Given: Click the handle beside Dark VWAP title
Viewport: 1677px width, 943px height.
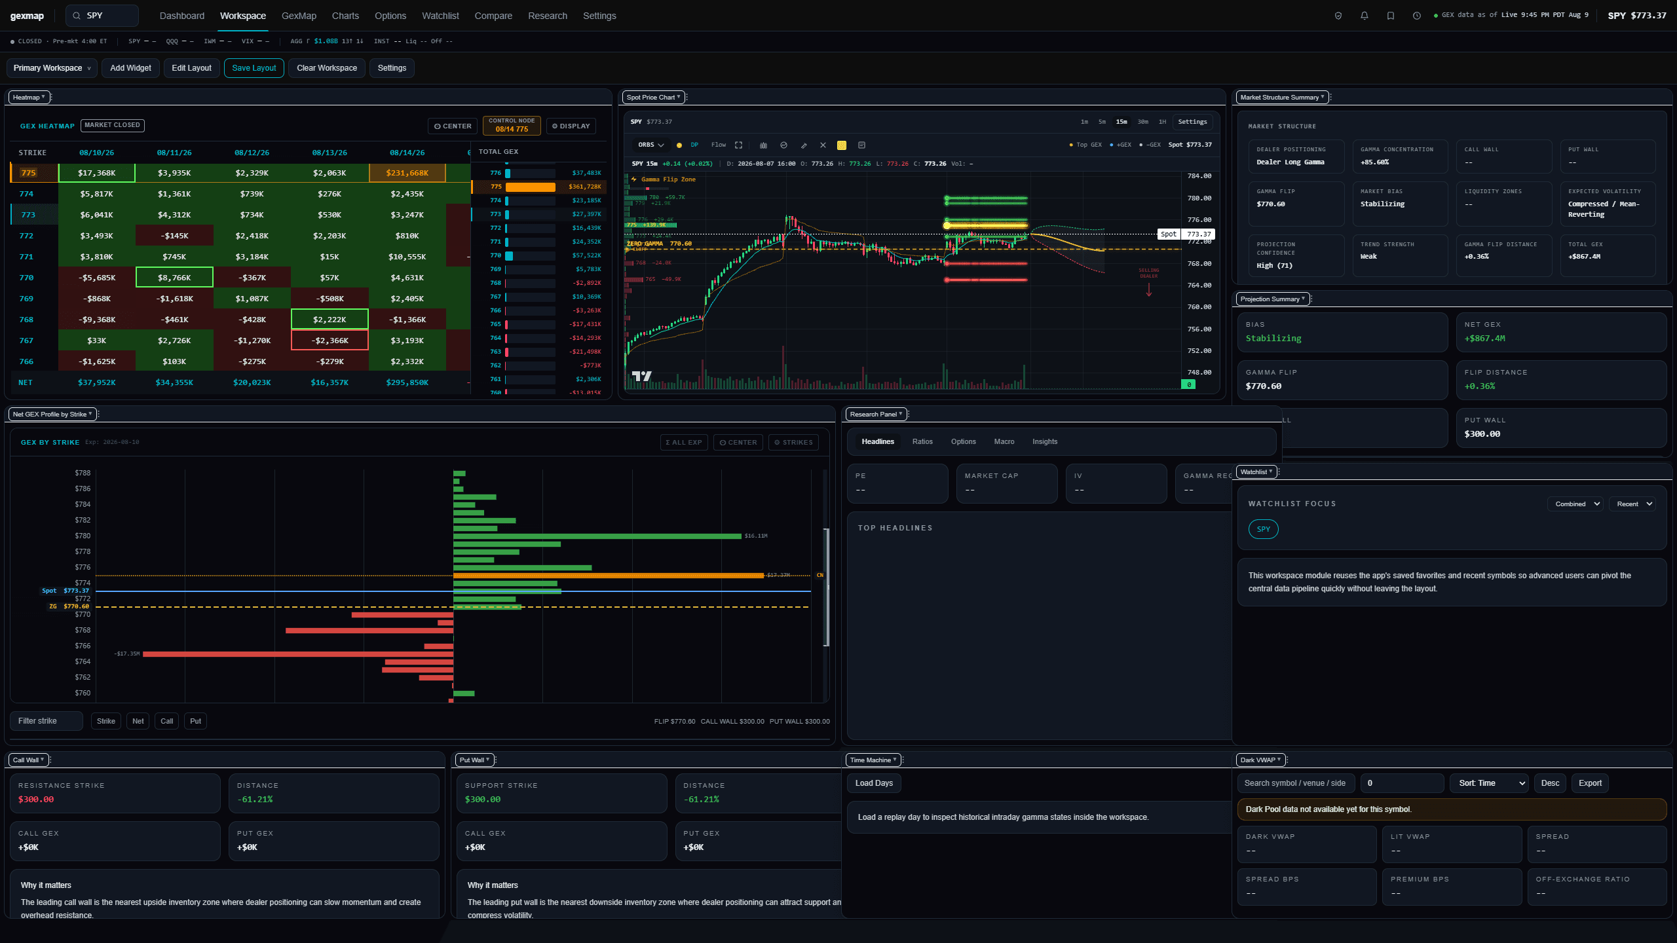Looking at the screenshot, I should [1288, 760].
